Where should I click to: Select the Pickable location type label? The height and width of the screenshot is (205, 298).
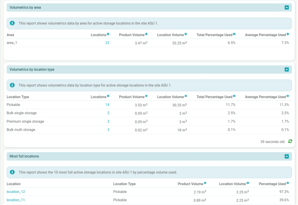click(x=13, y=105)
